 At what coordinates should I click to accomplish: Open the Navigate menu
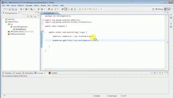pos(29,5)
